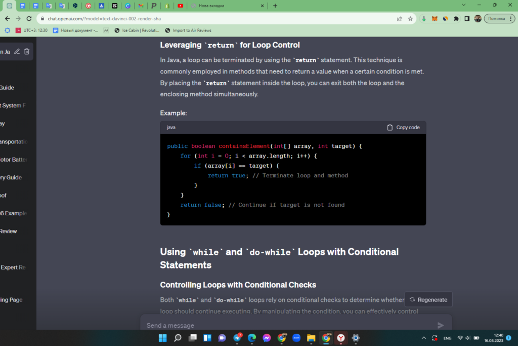Open Zoom from the taskbar
The height and width of the screenshot is (346, 518).
pos(296,338)
